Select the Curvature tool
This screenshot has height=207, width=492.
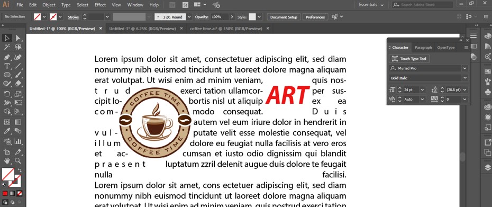click(18, 57)
